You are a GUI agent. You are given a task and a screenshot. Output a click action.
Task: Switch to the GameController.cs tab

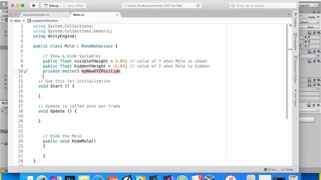(x=36, y=14)
